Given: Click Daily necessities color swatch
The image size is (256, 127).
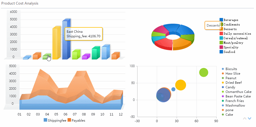Looking at the screenshot, I should pos(221,34).
